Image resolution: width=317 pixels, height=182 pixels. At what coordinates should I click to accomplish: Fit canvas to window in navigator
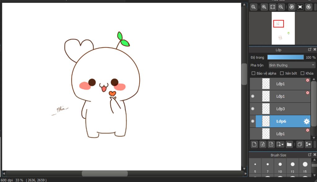(x=272, y=7)
